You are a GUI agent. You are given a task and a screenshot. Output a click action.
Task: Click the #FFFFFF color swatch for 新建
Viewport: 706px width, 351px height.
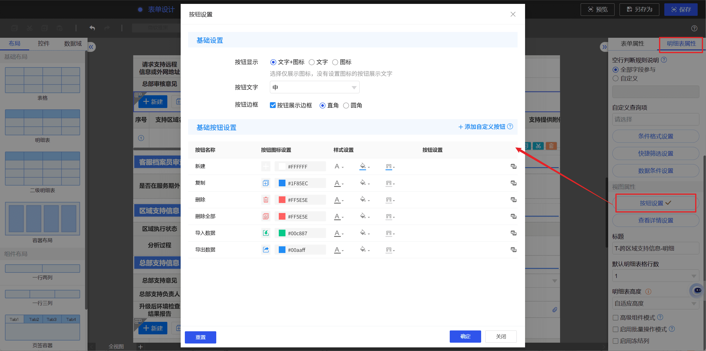(282, 166)
